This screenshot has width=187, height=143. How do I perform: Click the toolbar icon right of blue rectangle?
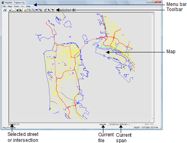click(x=41, y=10)
